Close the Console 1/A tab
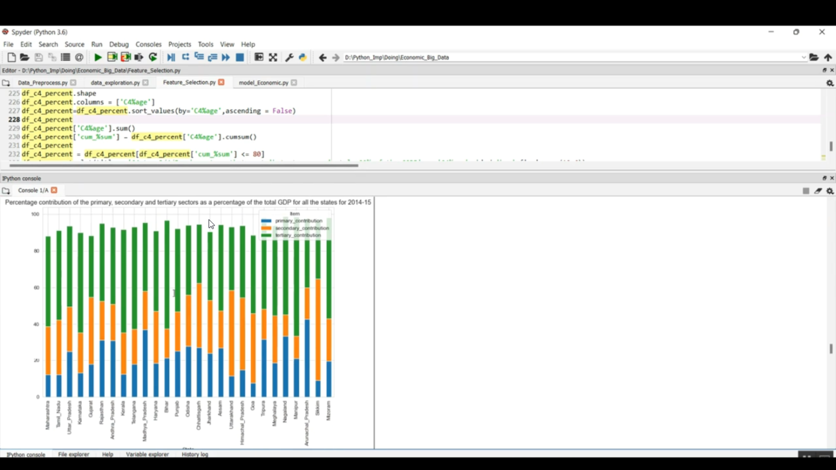 pyautogui.click(x=54, y=190)
